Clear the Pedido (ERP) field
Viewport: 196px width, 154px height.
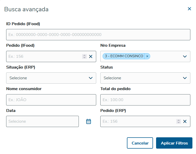point(185,121)
